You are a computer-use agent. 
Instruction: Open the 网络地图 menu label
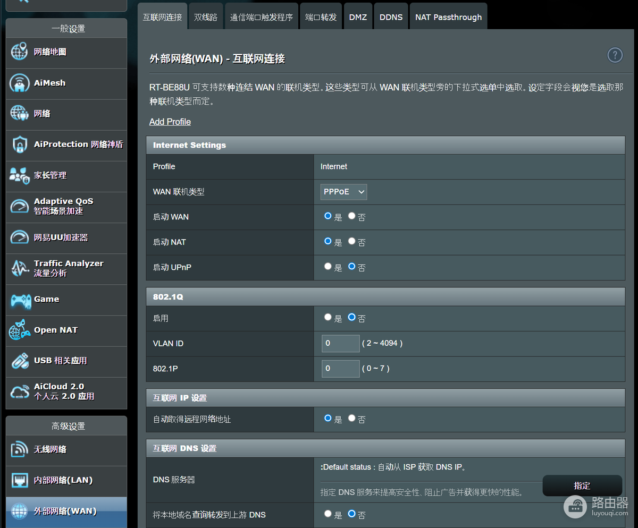pyautogui.click(x=50, y=52)
